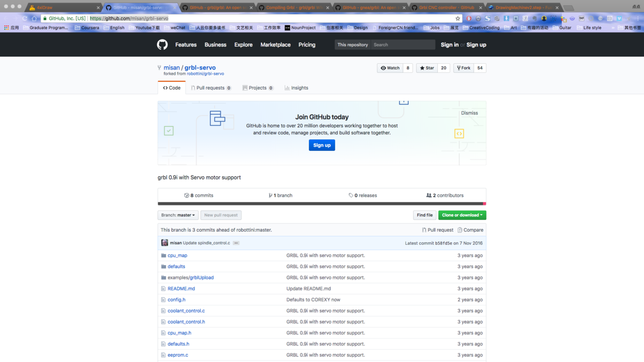Screen dimensions: 644x362
Task: Open the stargazers count 20
Action: (x=444, y=68)
